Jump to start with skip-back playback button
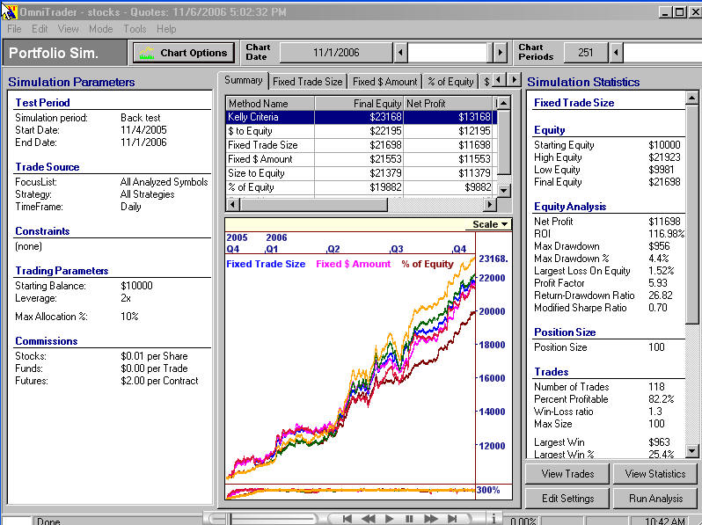702x525 pixels. click(347, 518)
